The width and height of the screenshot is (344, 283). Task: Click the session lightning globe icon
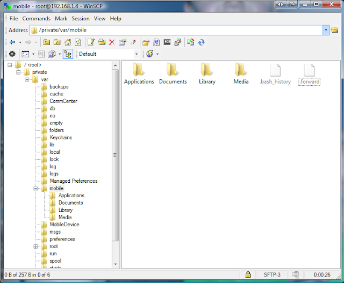point(149,54)
